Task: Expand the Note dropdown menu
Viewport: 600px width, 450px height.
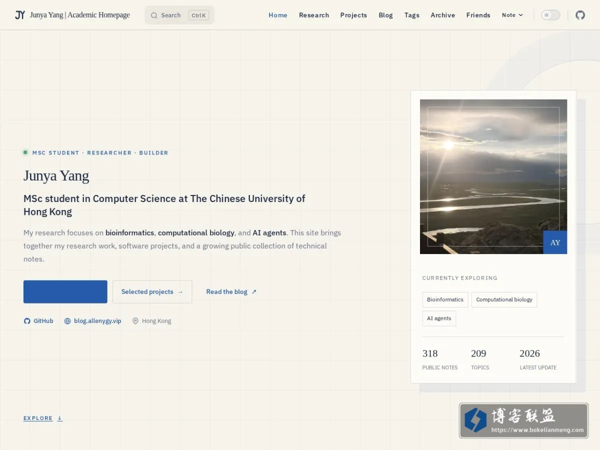Action: (512, 15)
